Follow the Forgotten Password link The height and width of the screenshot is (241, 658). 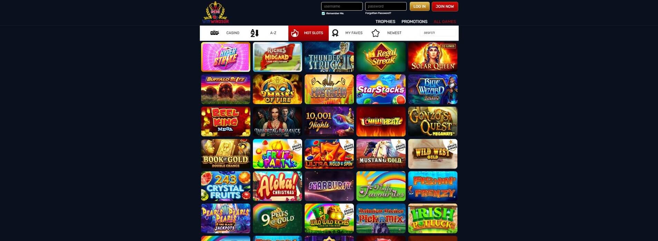tap(378, 13)
